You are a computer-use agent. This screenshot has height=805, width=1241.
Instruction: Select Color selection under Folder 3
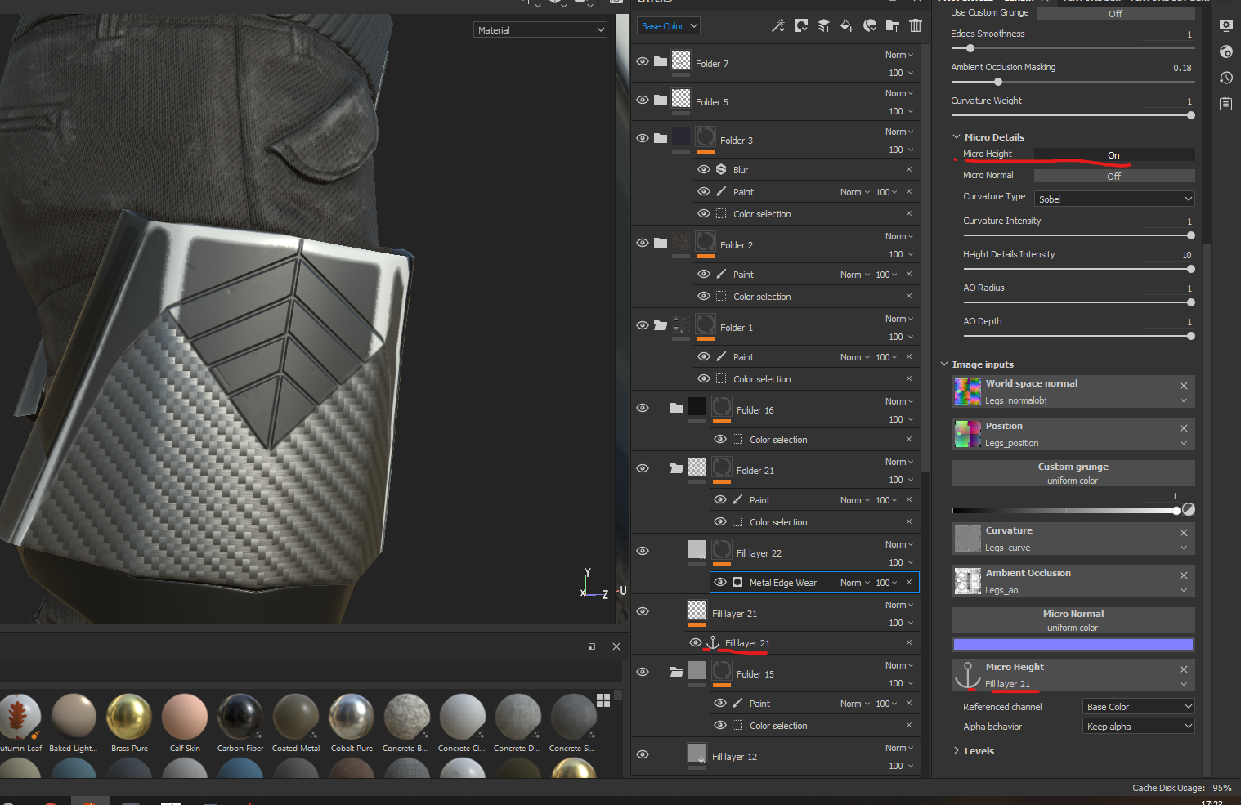[x=762, y=214]
